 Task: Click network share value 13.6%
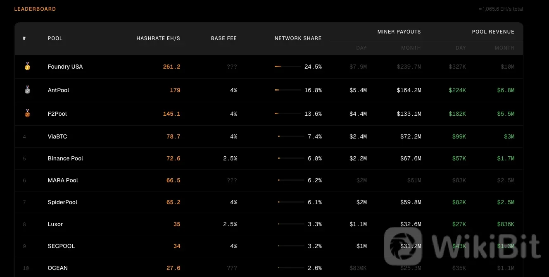click(x=313, y=114)
